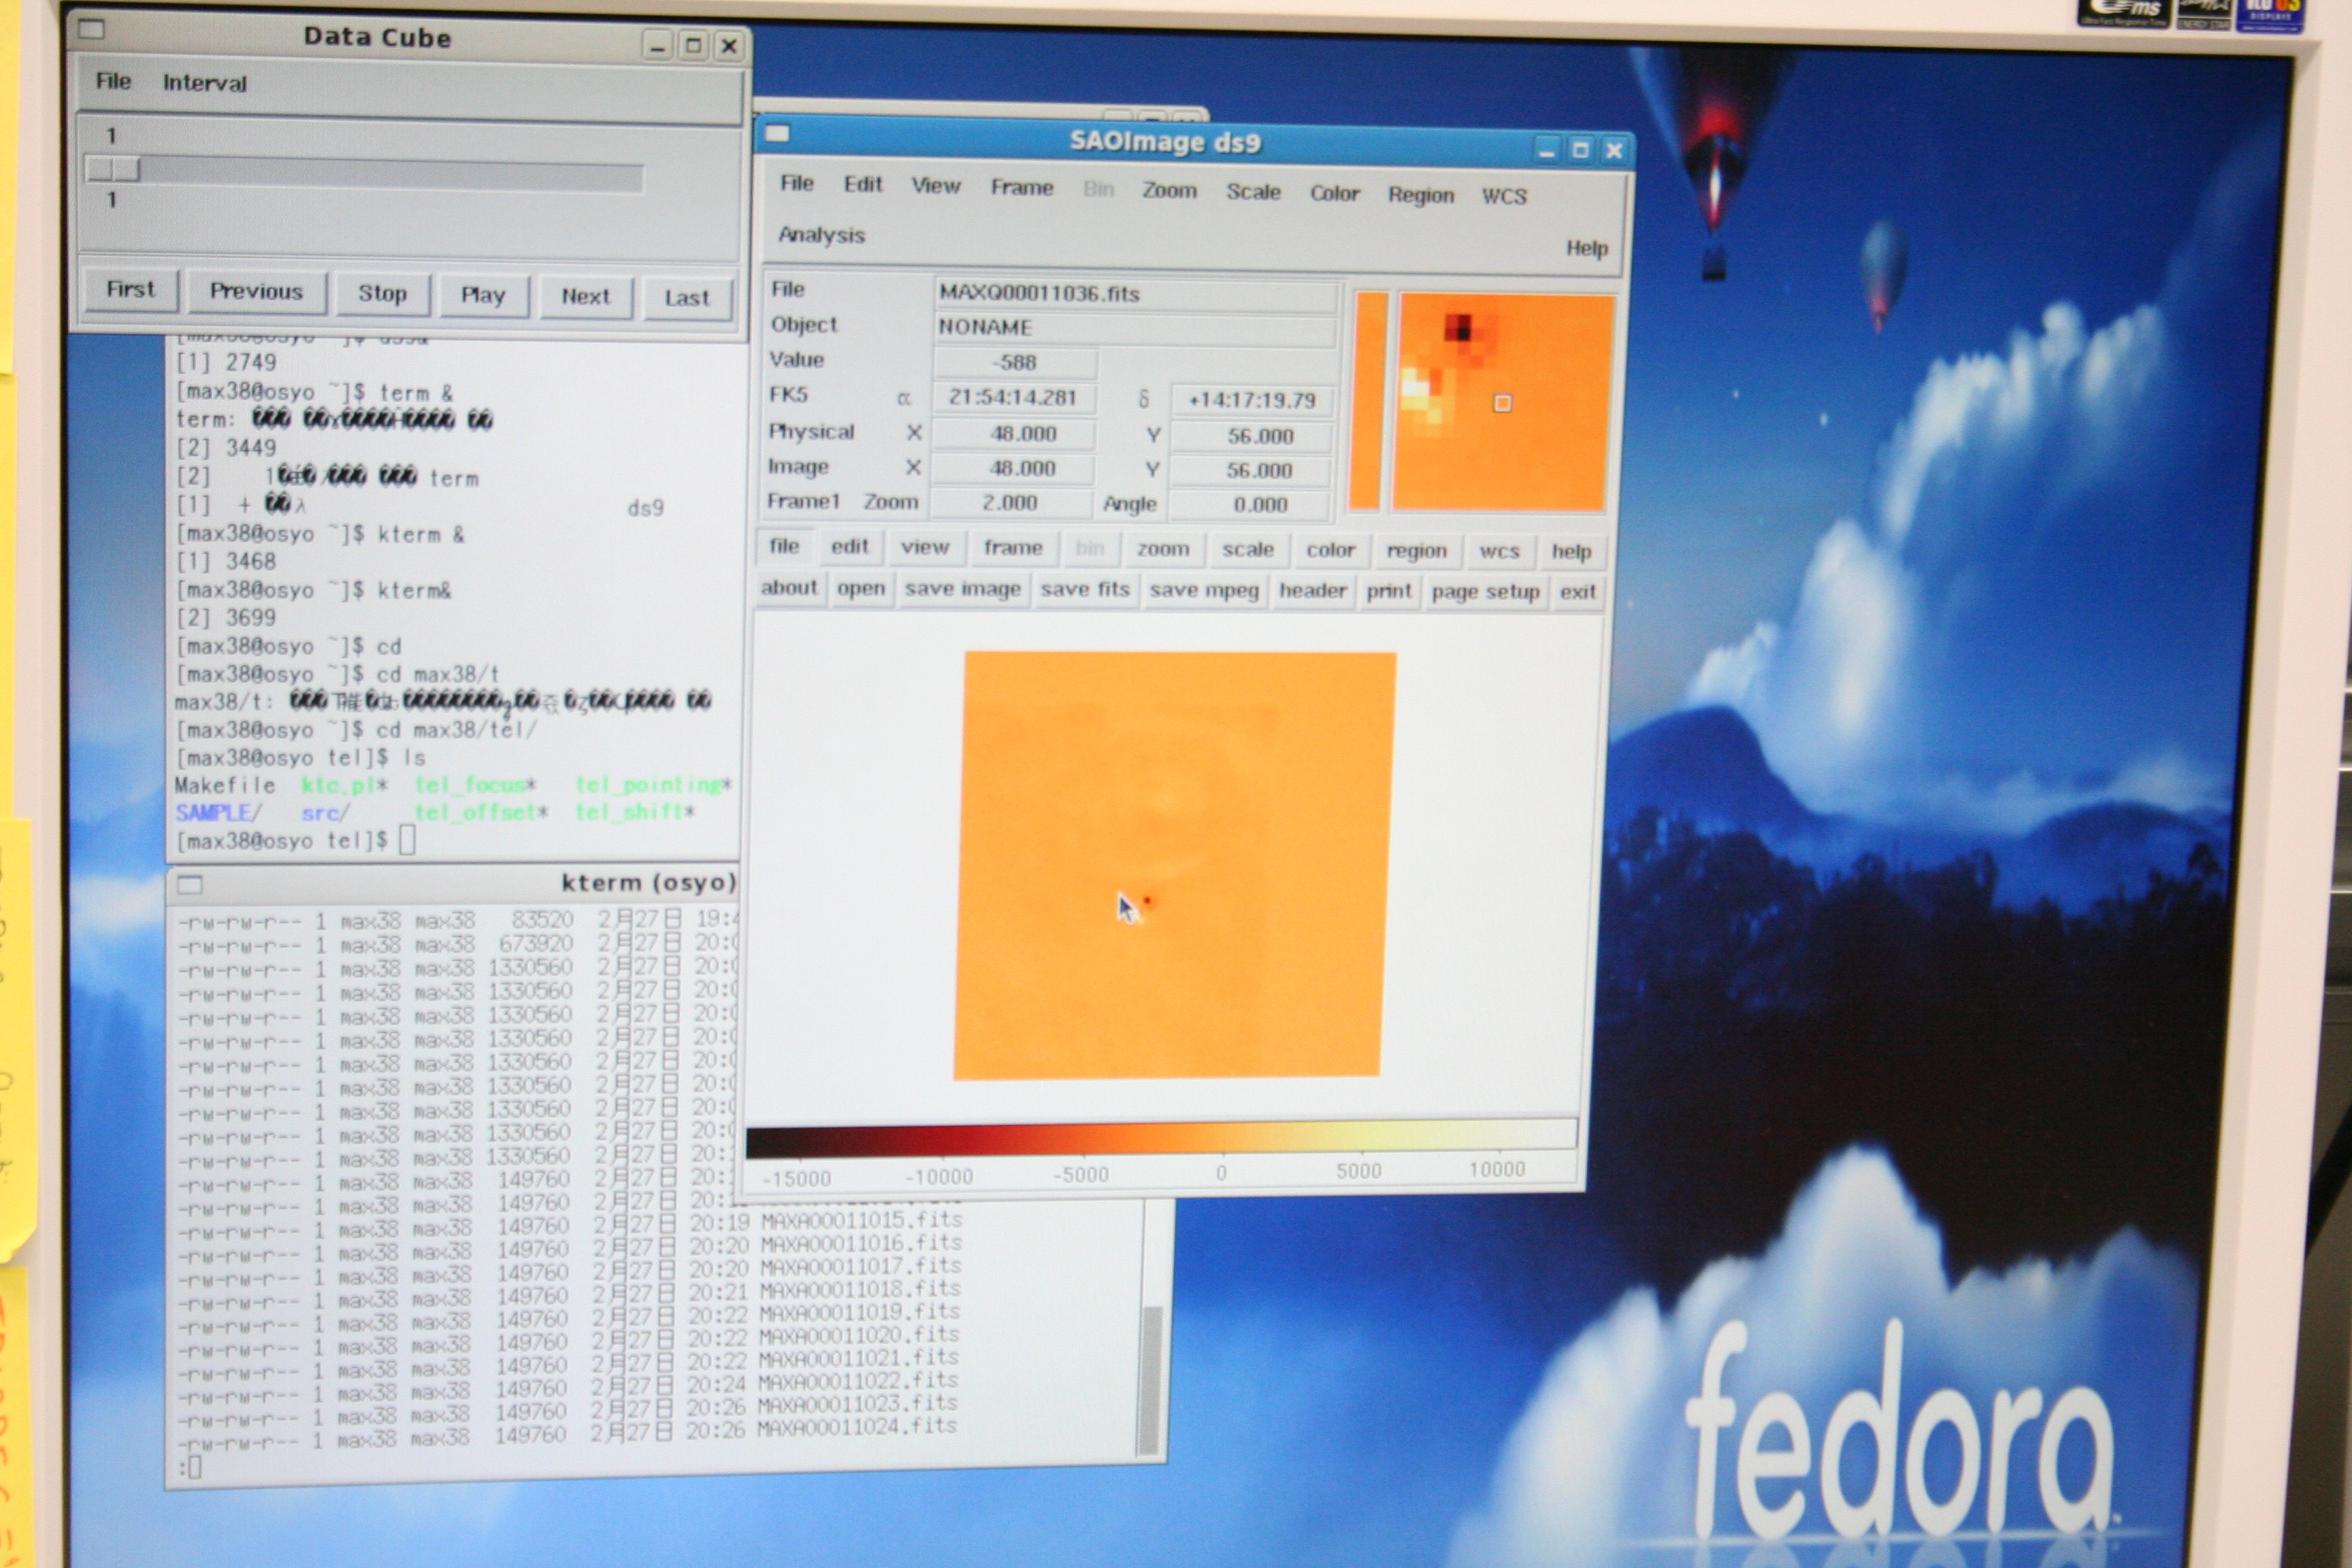Open the Scale menu in ds9
This screenshot has width=2352, height=1568.
pyautogui.click(x=1253, y=192)
